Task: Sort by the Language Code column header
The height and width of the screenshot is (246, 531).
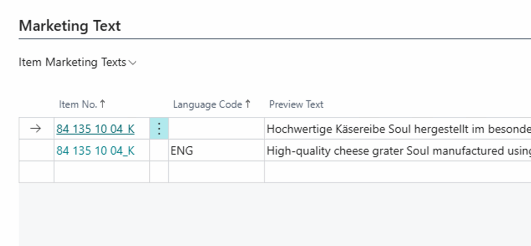Action: [x=207, y=104]
